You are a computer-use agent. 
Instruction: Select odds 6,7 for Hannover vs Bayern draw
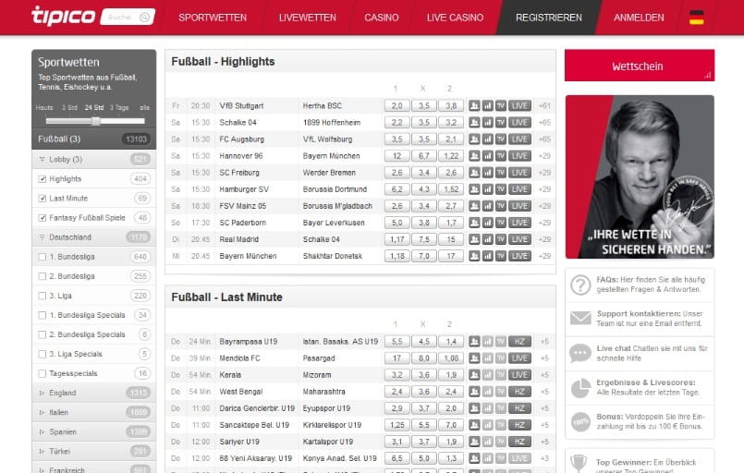[422, 155]
